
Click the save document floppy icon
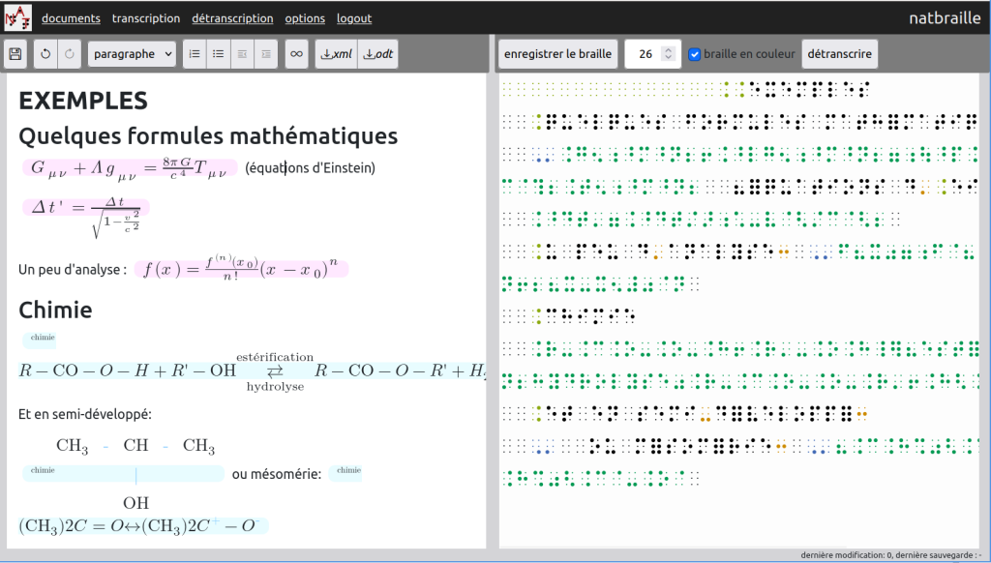(x=16, y=54)
